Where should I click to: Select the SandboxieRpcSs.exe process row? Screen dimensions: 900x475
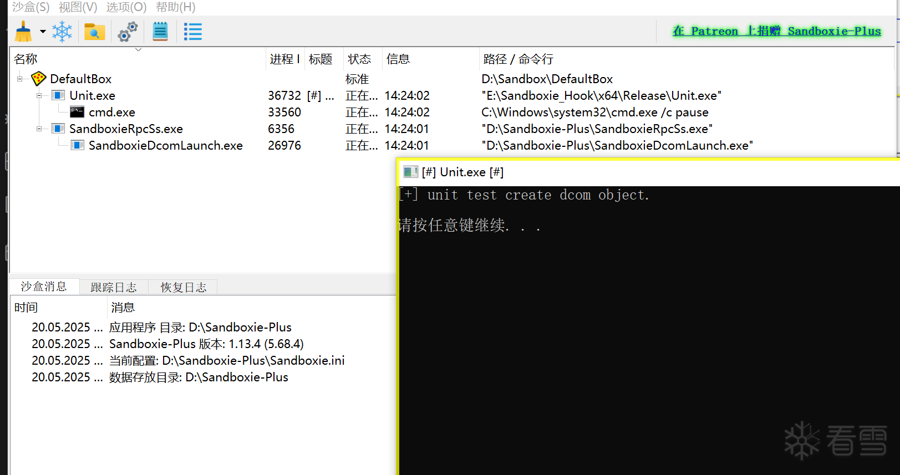pyautogui.click(x=452, y=129)
